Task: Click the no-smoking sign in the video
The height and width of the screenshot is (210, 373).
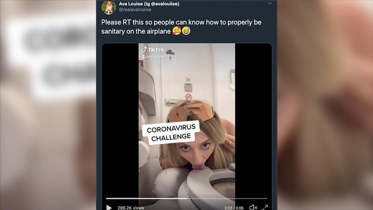Action: coord(188,97)
